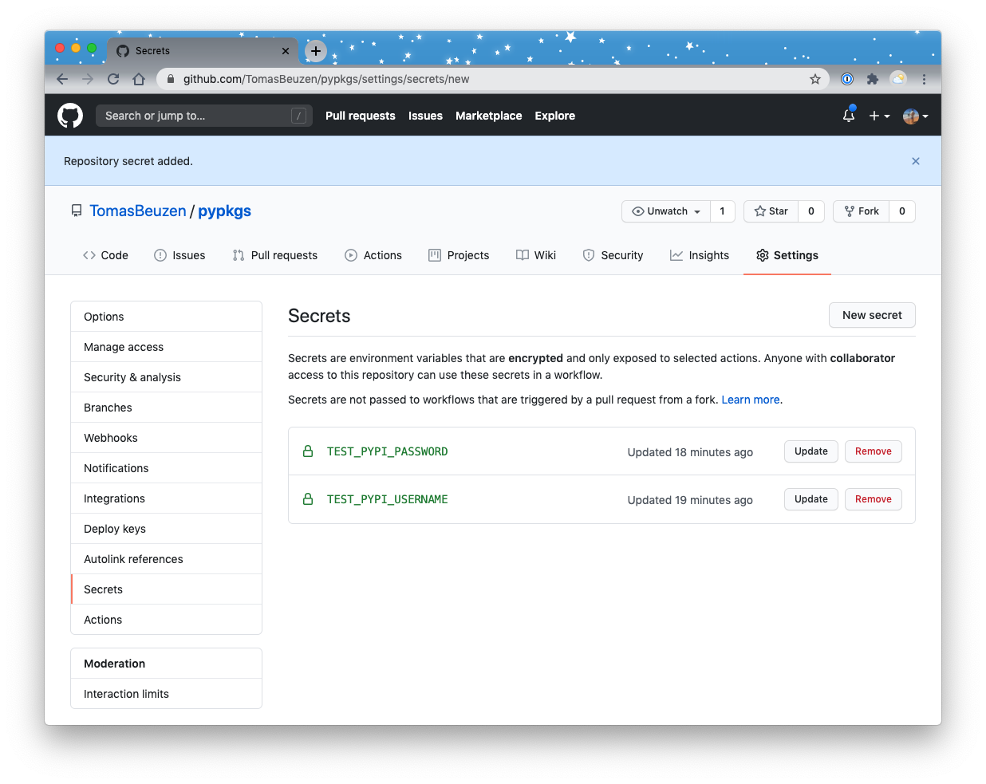
Task: Go back with the browser back arrow
Action: (62, 79)
